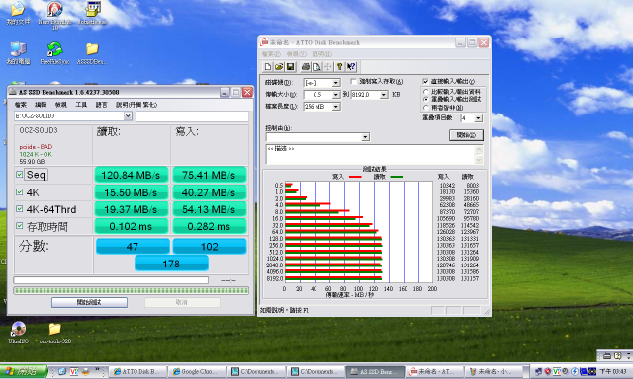Click the New file icon in ATTO toolbar

click(268, 67)
